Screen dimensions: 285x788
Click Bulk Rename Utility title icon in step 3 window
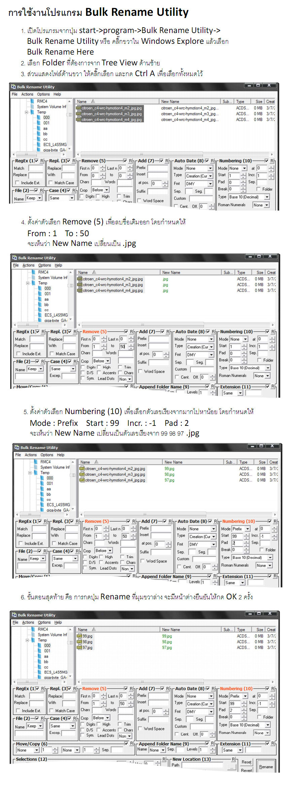coord(13,87)
